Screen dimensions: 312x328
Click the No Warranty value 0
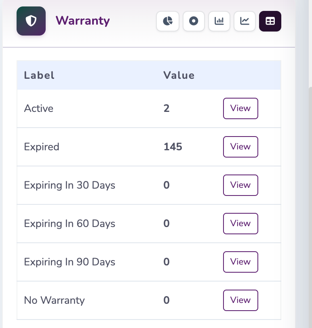(x=167, y=300)
